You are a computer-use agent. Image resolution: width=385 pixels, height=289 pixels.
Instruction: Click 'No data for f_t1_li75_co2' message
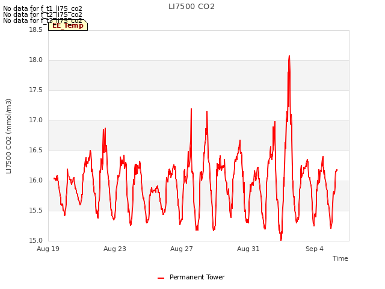coord(43,9)
